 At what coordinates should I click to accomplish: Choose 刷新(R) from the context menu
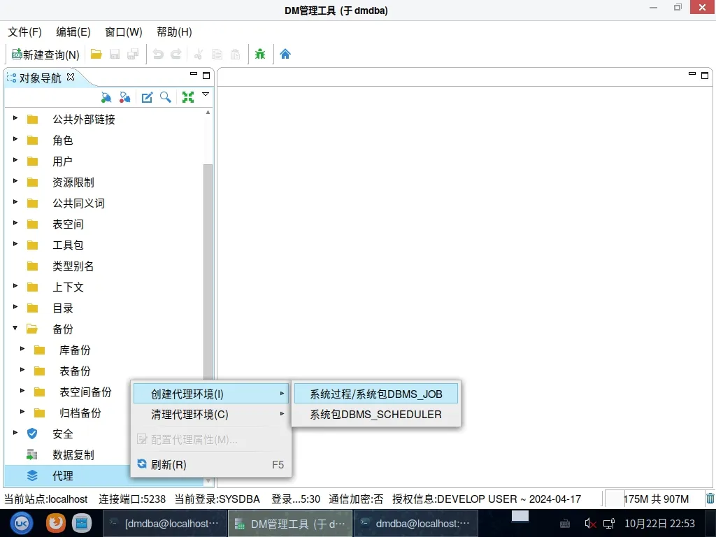[x=169, y=465]
